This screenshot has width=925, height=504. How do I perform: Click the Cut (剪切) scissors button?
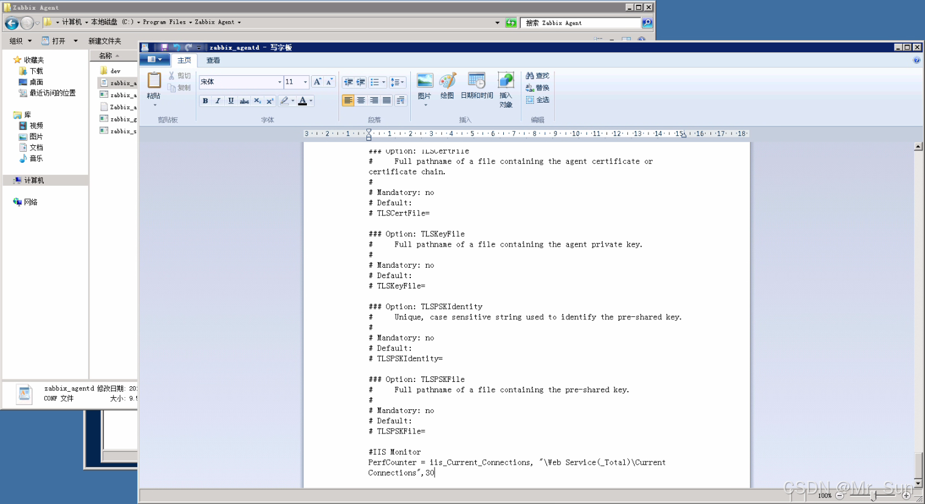pyautogui.click(x=179, y=76)
